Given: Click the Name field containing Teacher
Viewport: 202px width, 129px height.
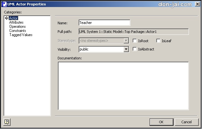Looking at the screenshot, I should point(104,23).
